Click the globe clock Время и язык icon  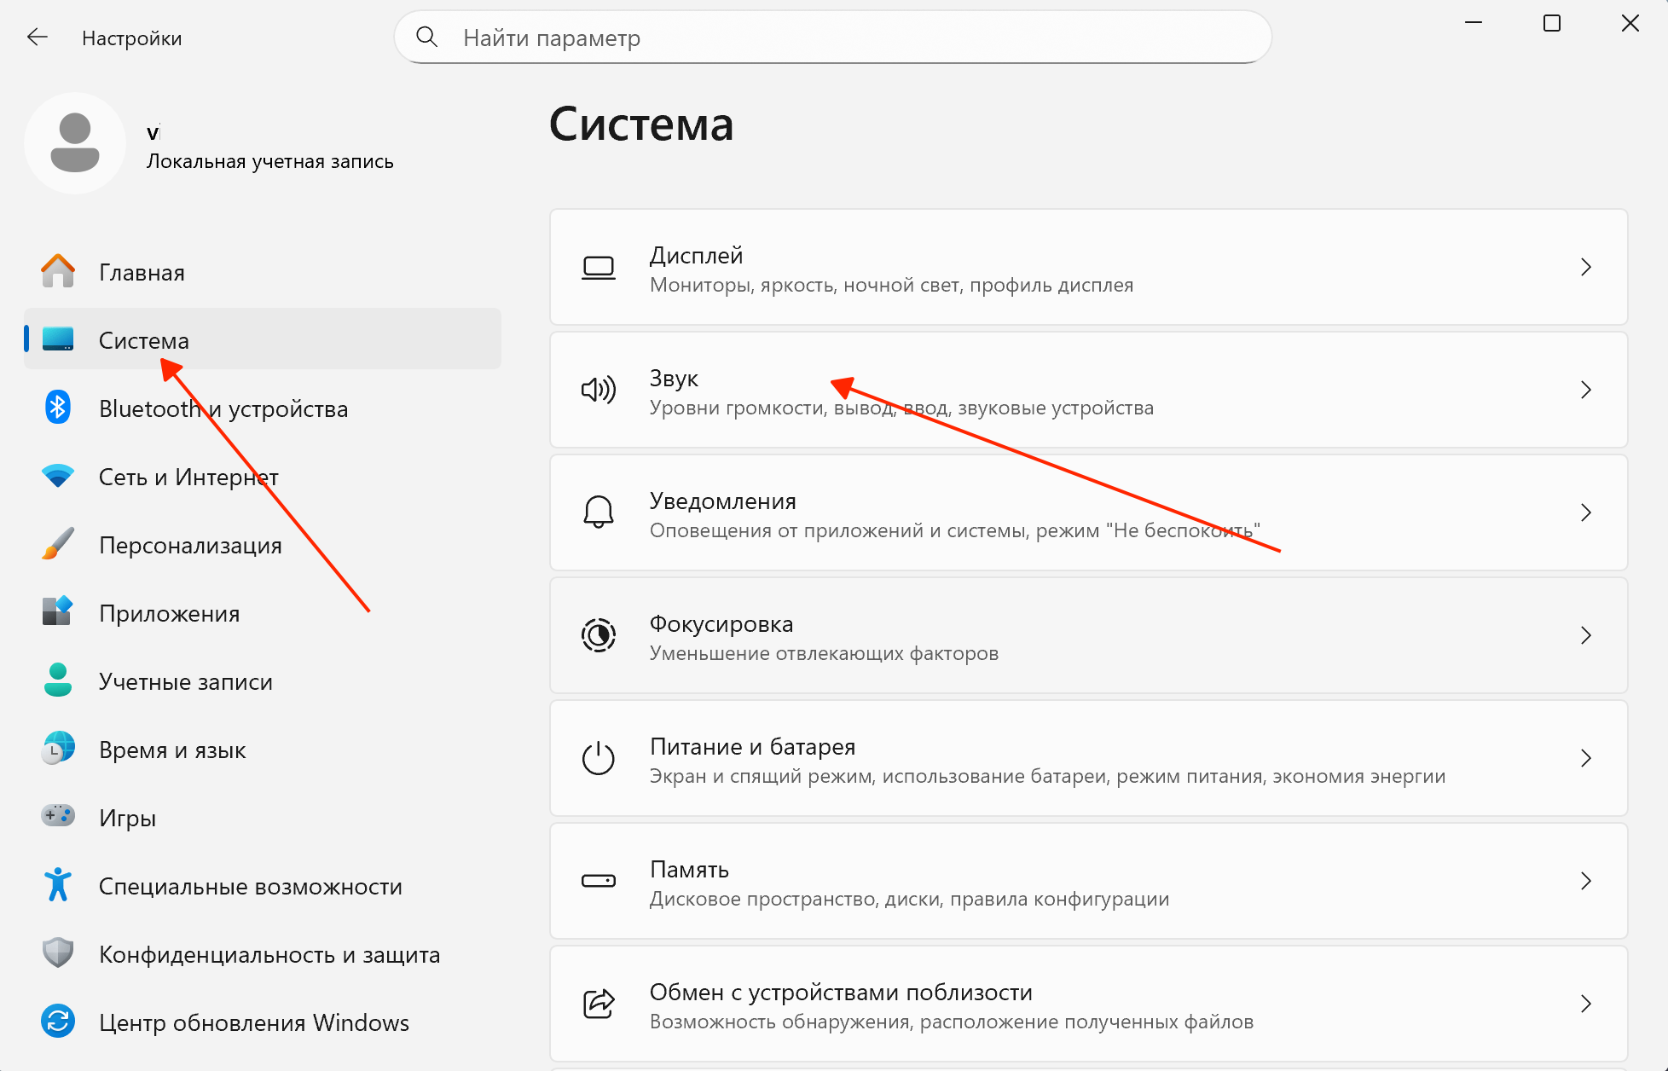[58, 749]
